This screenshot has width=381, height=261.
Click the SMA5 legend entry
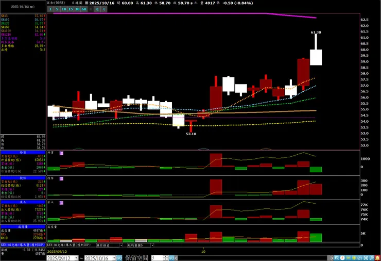click(x=23, y=16)
